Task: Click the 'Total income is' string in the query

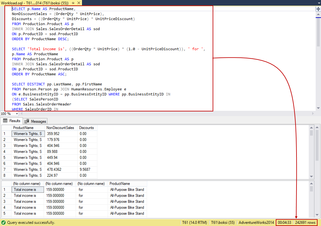Action: click(46, 49)
